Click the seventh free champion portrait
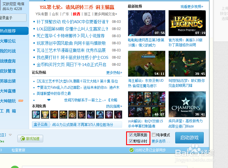 91,114
